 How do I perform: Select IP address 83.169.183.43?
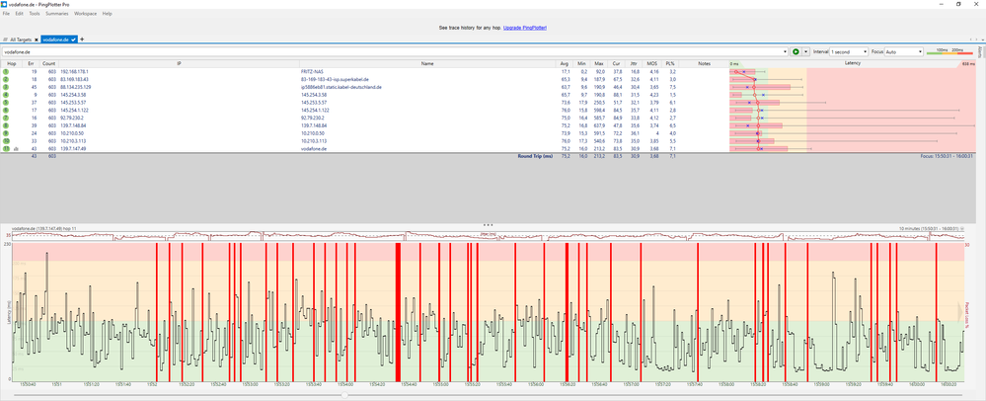click(74, 80)
